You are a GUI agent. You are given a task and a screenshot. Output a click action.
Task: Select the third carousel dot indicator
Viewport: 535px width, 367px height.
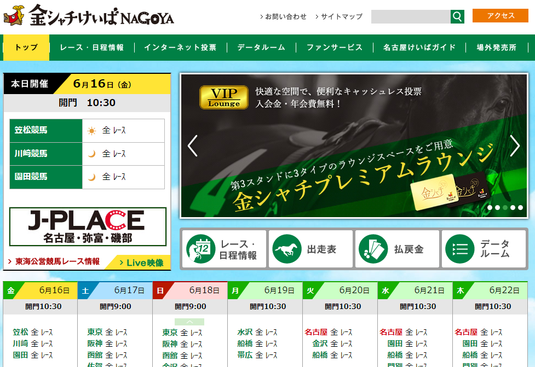pyautogui.click(x=505, y=207)
